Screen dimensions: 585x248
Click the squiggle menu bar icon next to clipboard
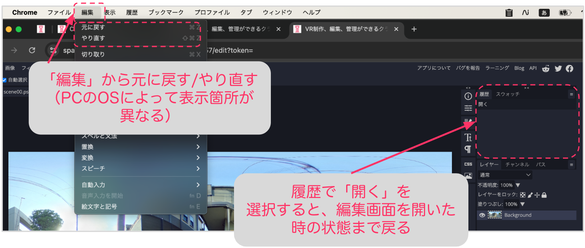coord(525,13)
